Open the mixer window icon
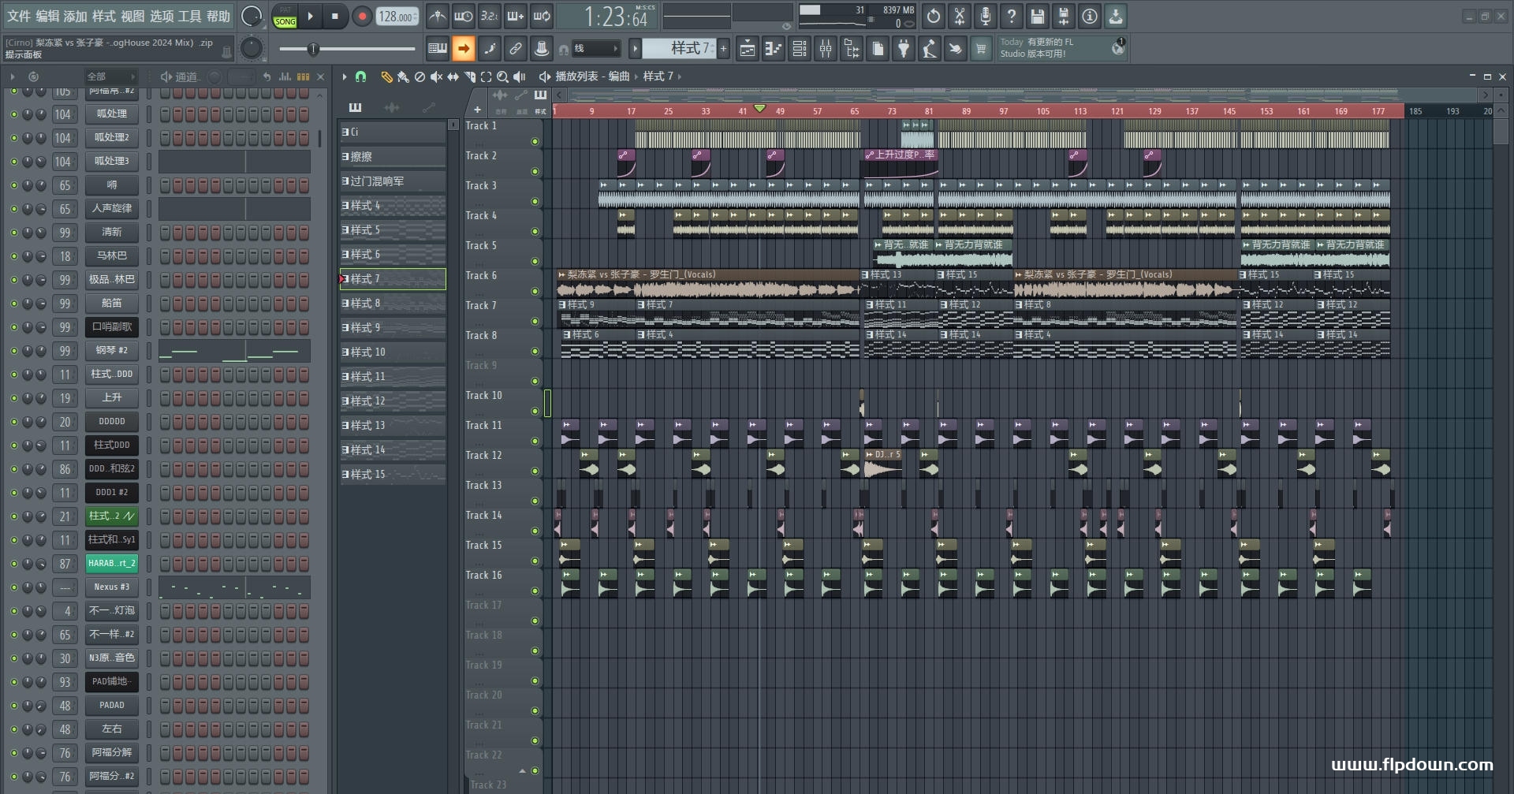Image resolution: width=1514 pixels, height=794 pixels. [x=826, y=49]
